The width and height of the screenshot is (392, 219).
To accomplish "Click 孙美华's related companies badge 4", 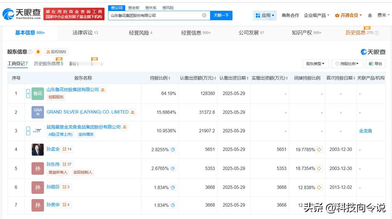I will (66, 205).
